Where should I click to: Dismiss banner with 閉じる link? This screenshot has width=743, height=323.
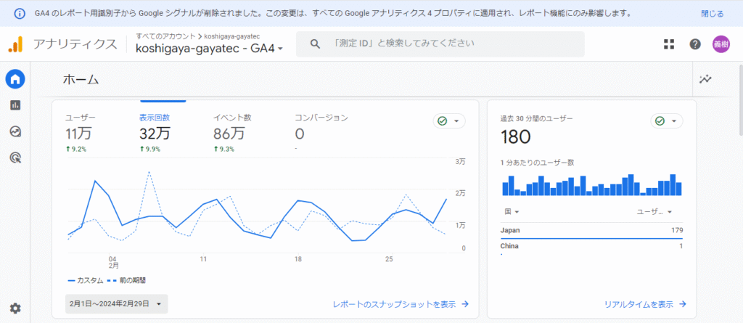point(713,14)
